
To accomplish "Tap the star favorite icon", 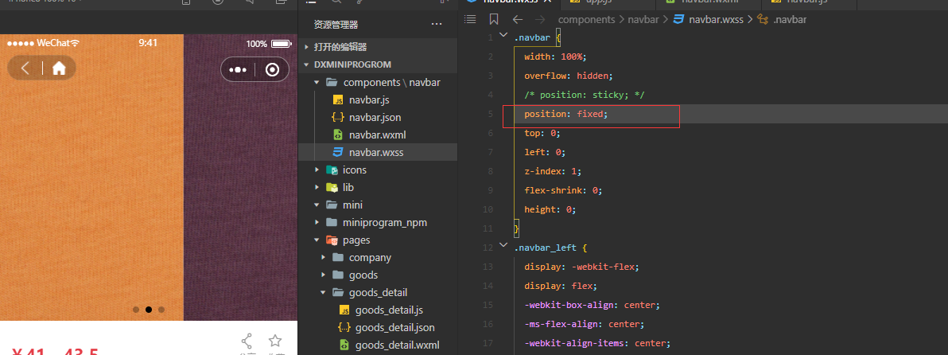I will point(275,341).
